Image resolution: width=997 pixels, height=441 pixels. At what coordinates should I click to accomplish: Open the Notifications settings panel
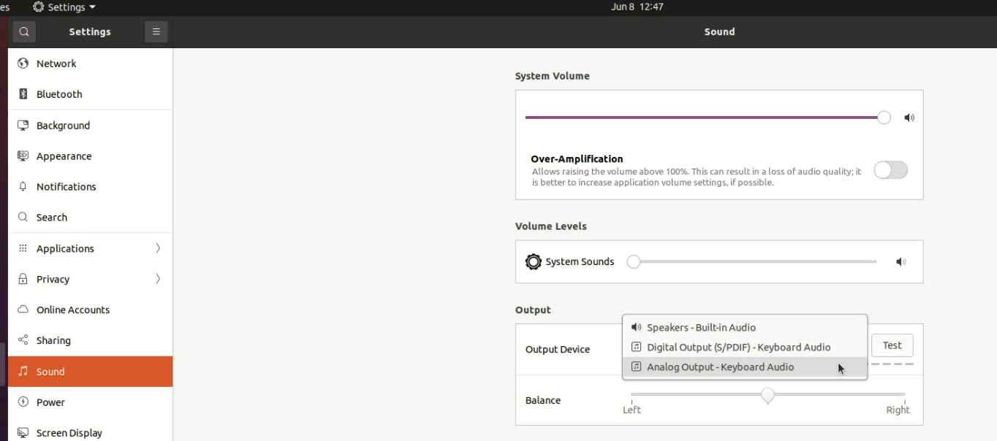[x=91, y=187]
